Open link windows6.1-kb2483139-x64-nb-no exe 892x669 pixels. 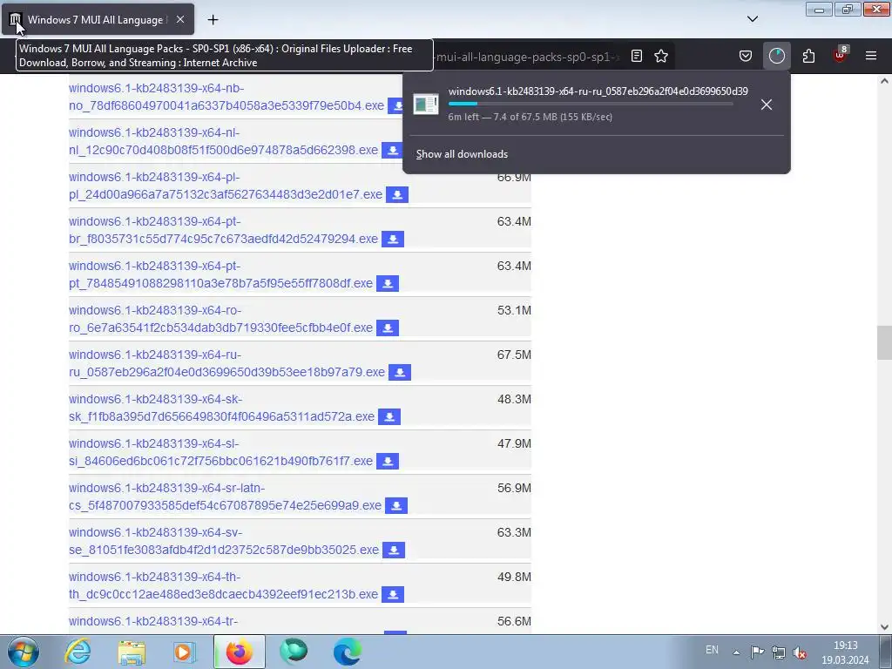click(226, 97)
